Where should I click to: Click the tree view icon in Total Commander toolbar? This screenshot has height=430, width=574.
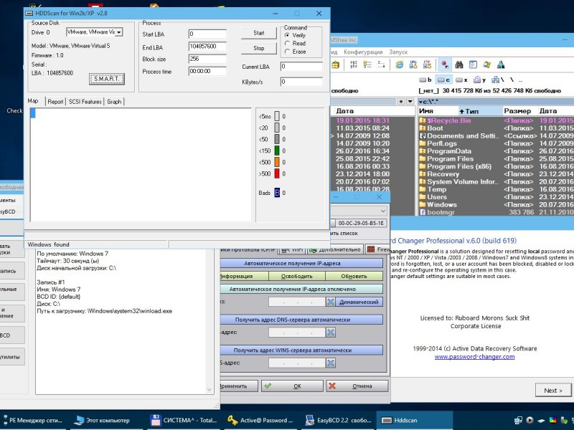[381, 64]
